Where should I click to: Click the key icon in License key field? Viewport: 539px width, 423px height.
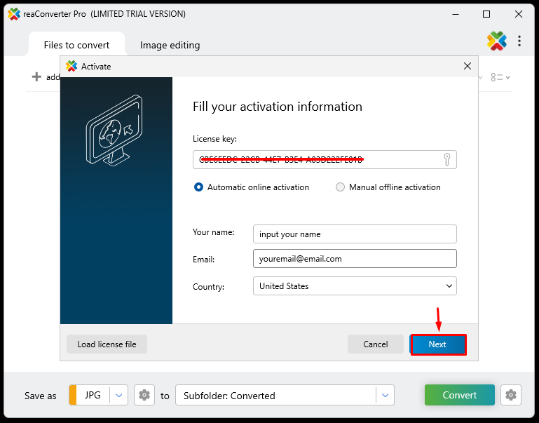(446, 159)
